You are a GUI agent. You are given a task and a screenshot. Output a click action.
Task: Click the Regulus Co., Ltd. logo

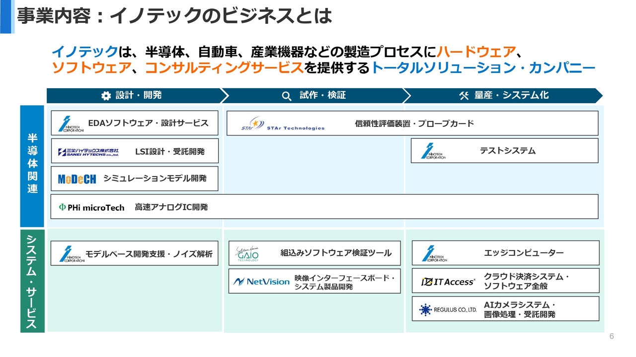(x=448, y=310)
